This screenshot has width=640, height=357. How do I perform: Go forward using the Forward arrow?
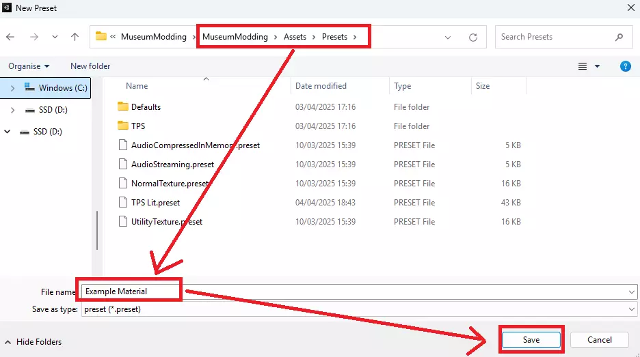tap(34, 37)
